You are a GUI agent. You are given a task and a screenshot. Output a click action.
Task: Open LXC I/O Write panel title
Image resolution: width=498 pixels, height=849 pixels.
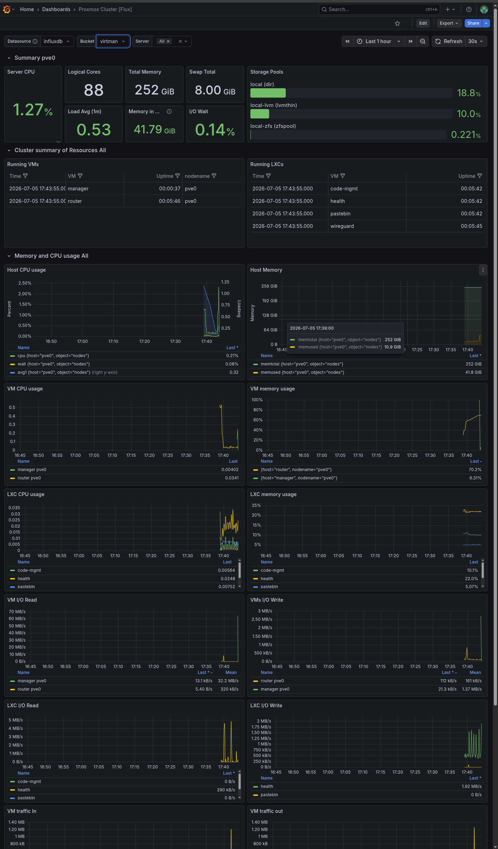click(x=266, y=706)
